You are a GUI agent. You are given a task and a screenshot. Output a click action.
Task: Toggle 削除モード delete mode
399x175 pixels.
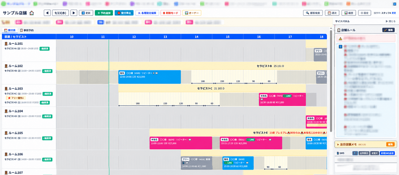[171, 13]
